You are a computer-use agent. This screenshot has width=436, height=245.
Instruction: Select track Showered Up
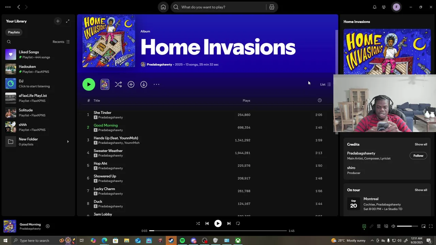coord(105,176)
